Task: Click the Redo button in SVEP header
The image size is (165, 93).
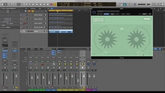Action: pos(128,14)
